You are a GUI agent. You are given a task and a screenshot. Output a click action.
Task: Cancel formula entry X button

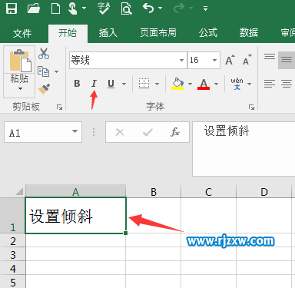120,132
